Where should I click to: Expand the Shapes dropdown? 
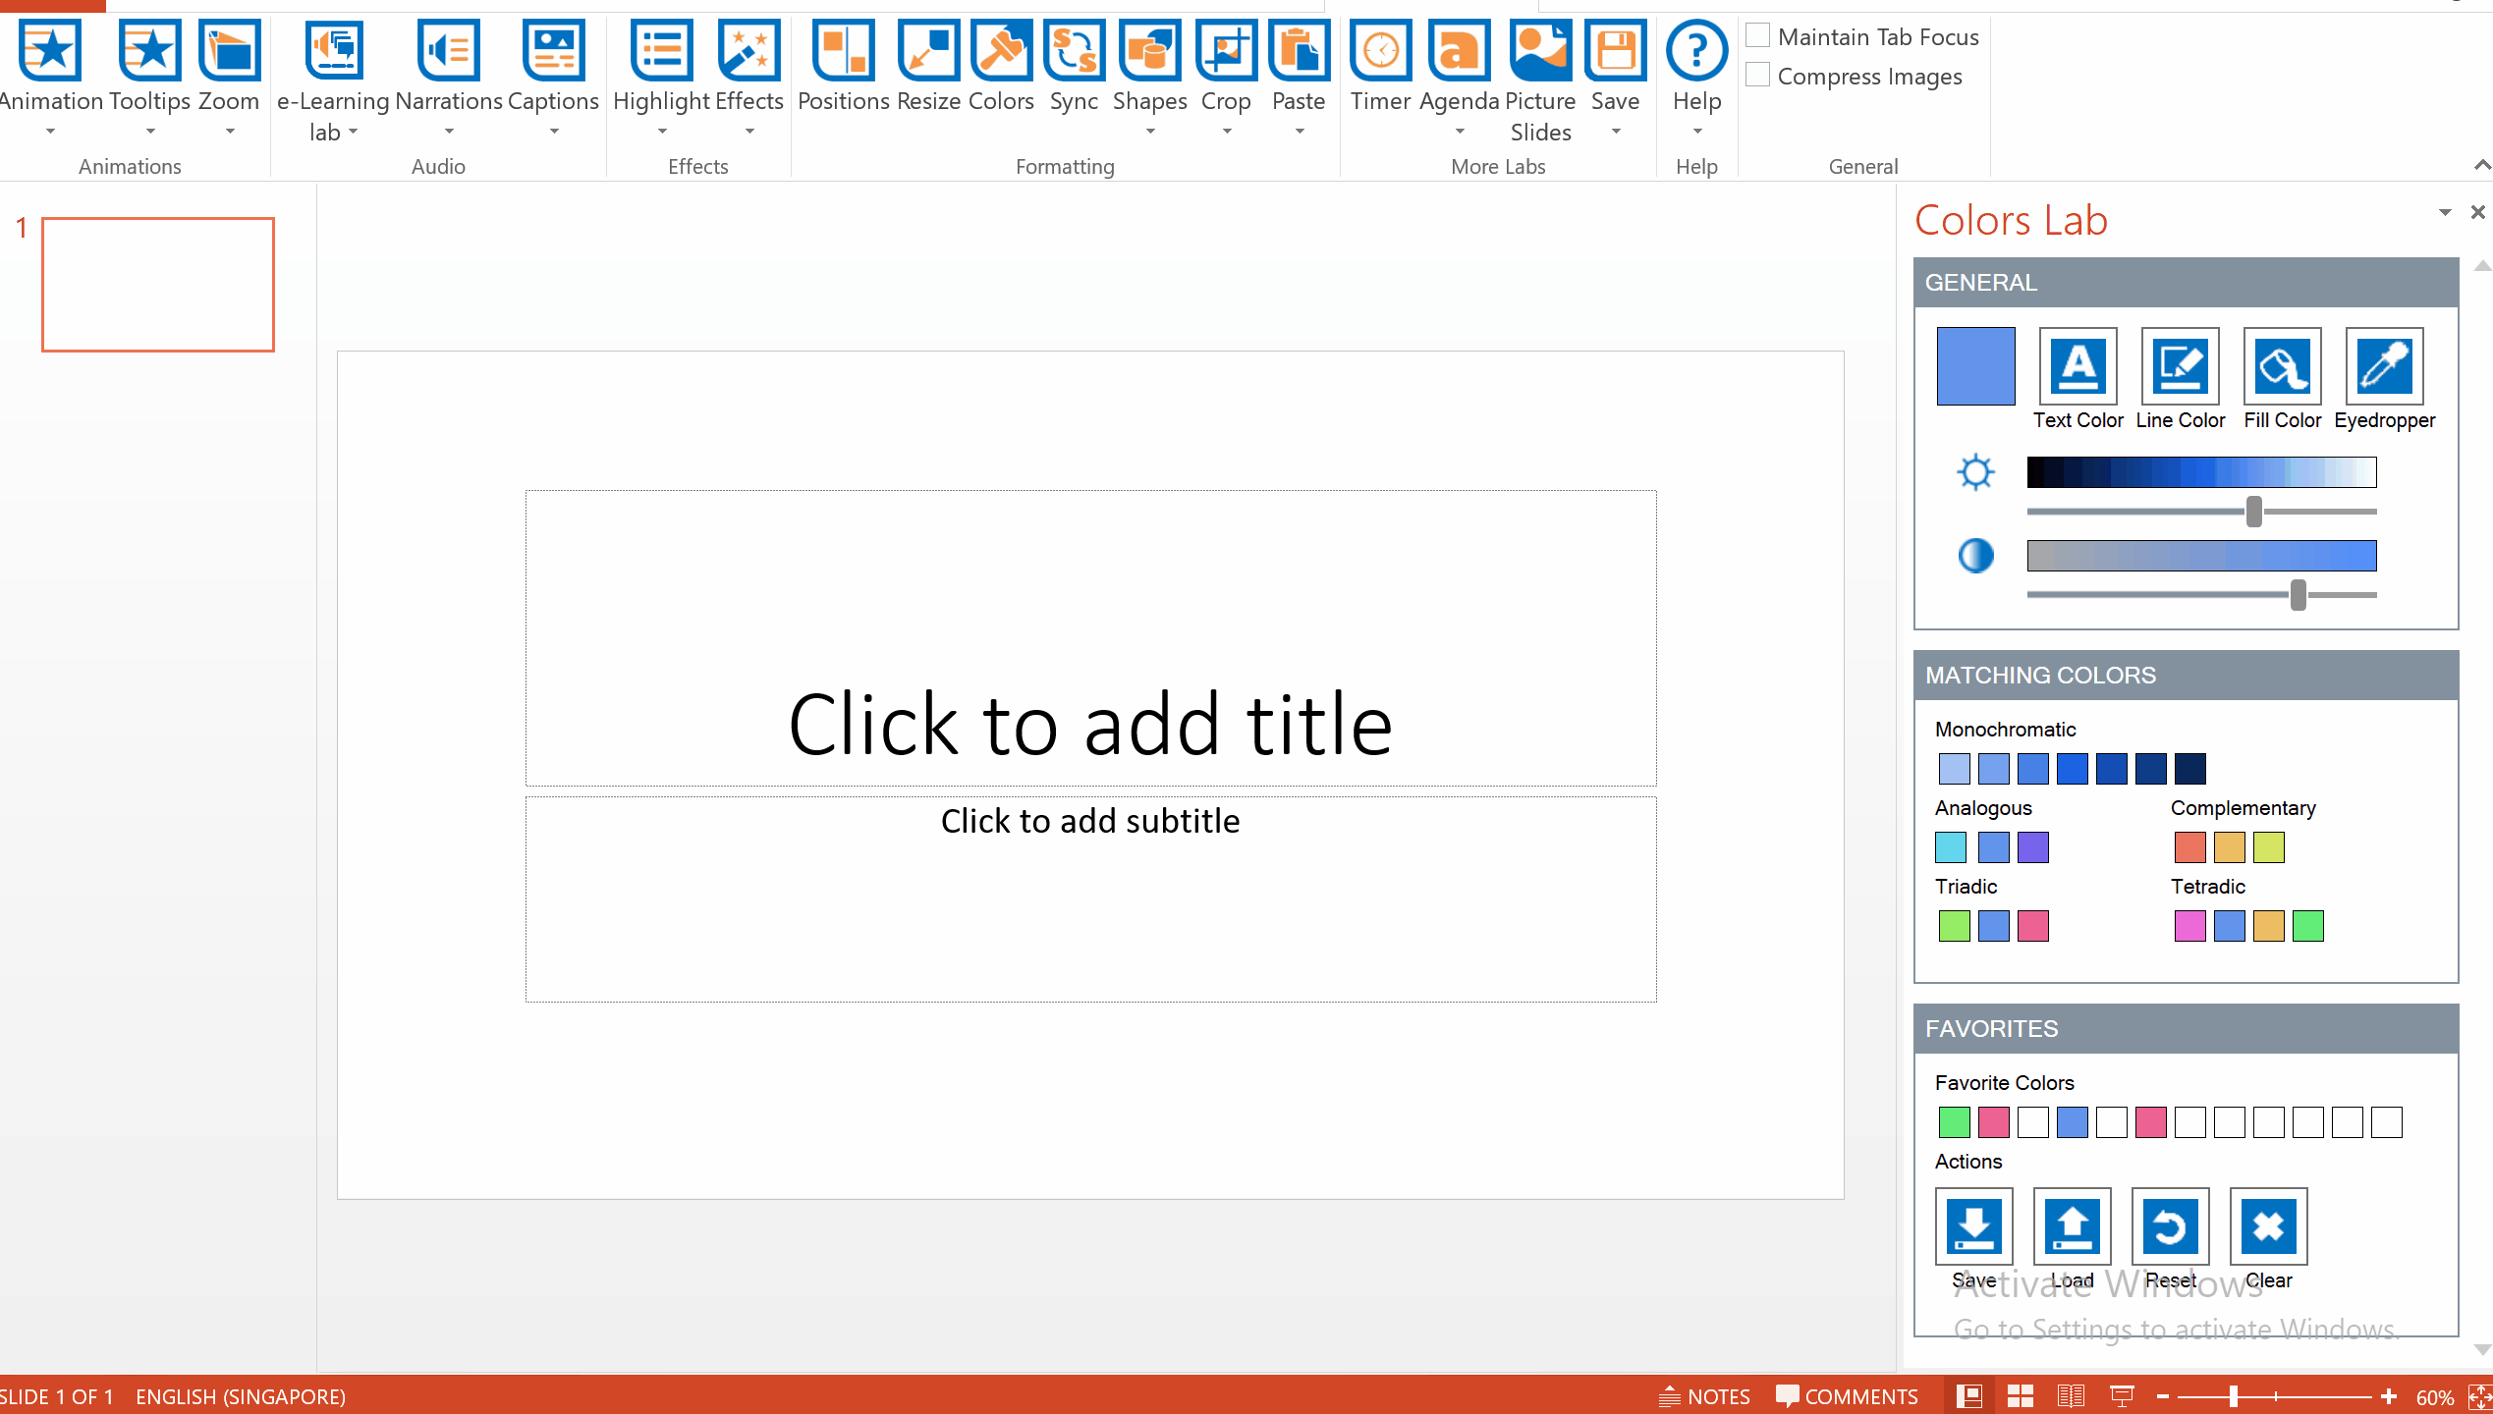coord(1150,131)
